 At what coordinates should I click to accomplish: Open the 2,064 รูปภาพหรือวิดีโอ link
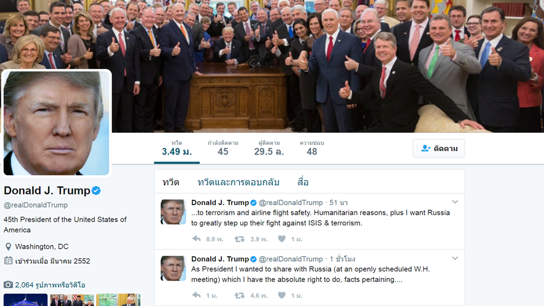(50, 285)
